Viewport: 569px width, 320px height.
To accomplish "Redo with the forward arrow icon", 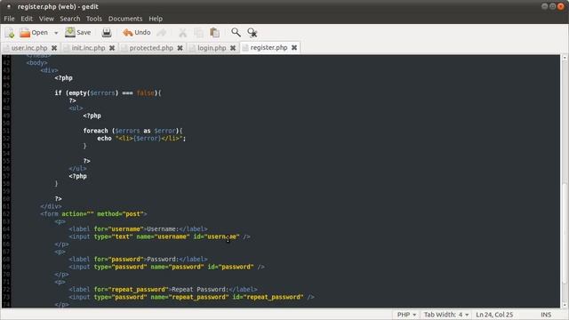I will pyautogui.click(x=162, y=33).
